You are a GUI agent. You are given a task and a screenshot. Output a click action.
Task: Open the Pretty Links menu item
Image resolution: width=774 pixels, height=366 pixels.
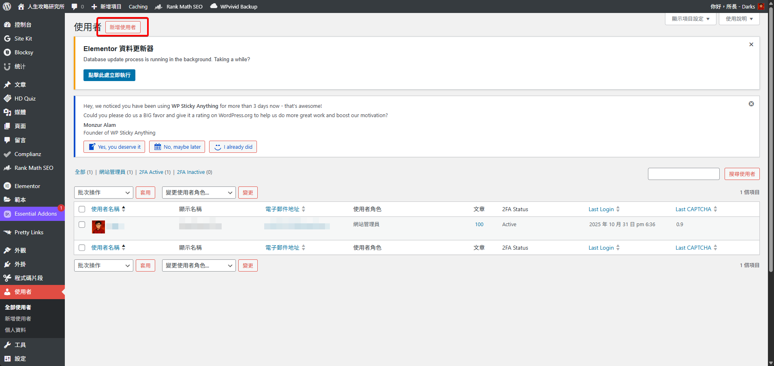[29, 232]
